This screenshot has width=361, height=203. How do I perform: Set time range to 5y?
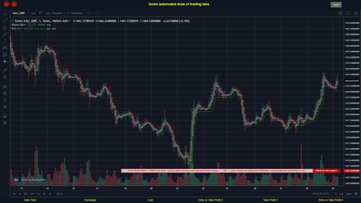(14, 194)
